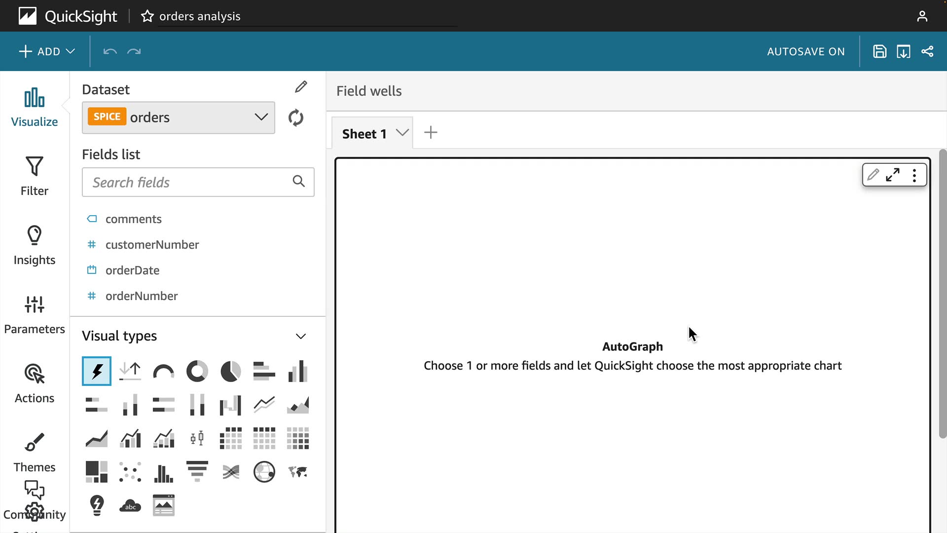
Task: Pick the funnel chart visual type
Action: point(197,472)
